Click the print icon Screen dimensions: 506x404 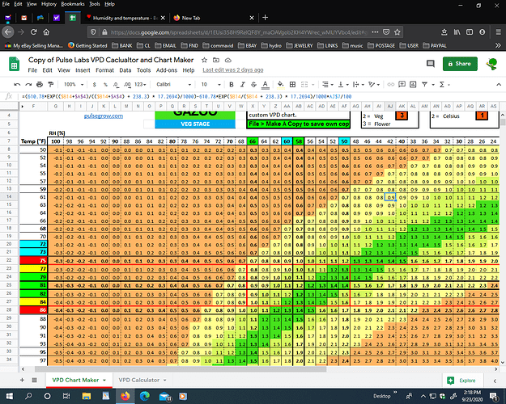pos(40,84)
